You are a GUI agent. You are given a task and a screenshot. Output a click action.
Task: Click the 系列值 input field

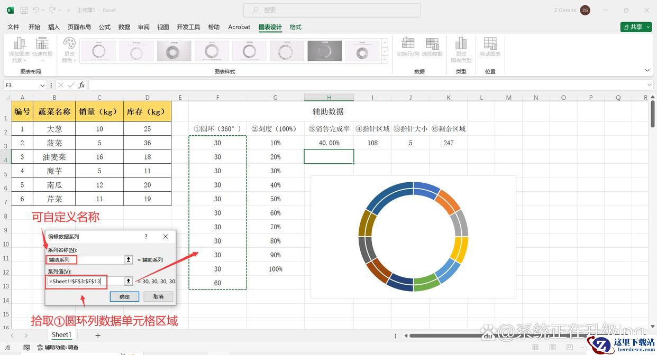tap(85, 282)
